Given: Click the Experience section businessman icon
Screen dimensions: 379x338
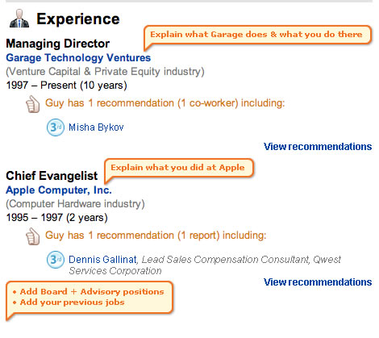Looking at the screenshot, I should tap(19, 19).
